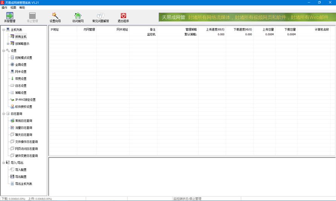
Task: Select the 设置 tree label
Action: point(14,51)
